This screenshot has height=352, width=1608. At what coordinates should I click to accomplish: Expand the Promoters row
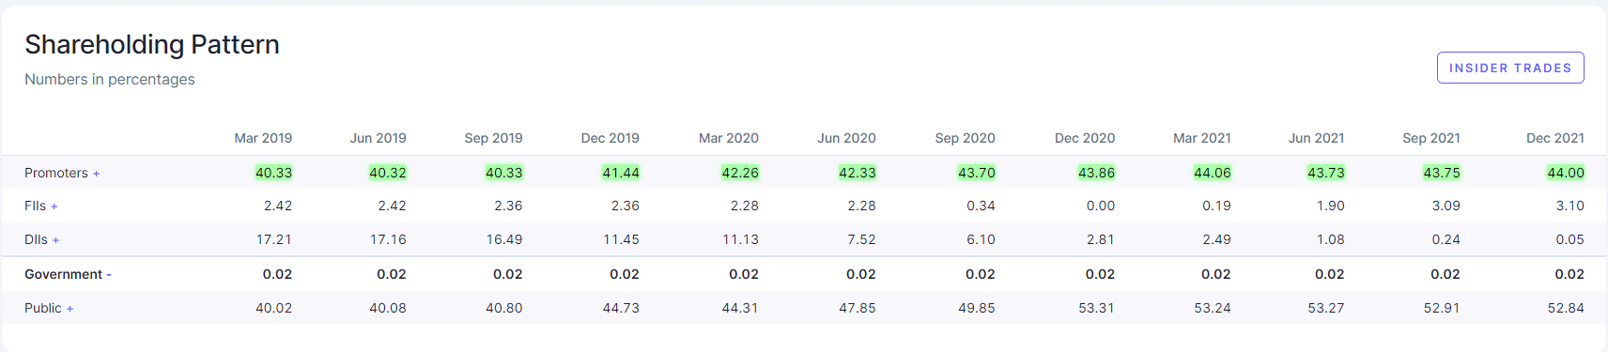click(62, 173)
